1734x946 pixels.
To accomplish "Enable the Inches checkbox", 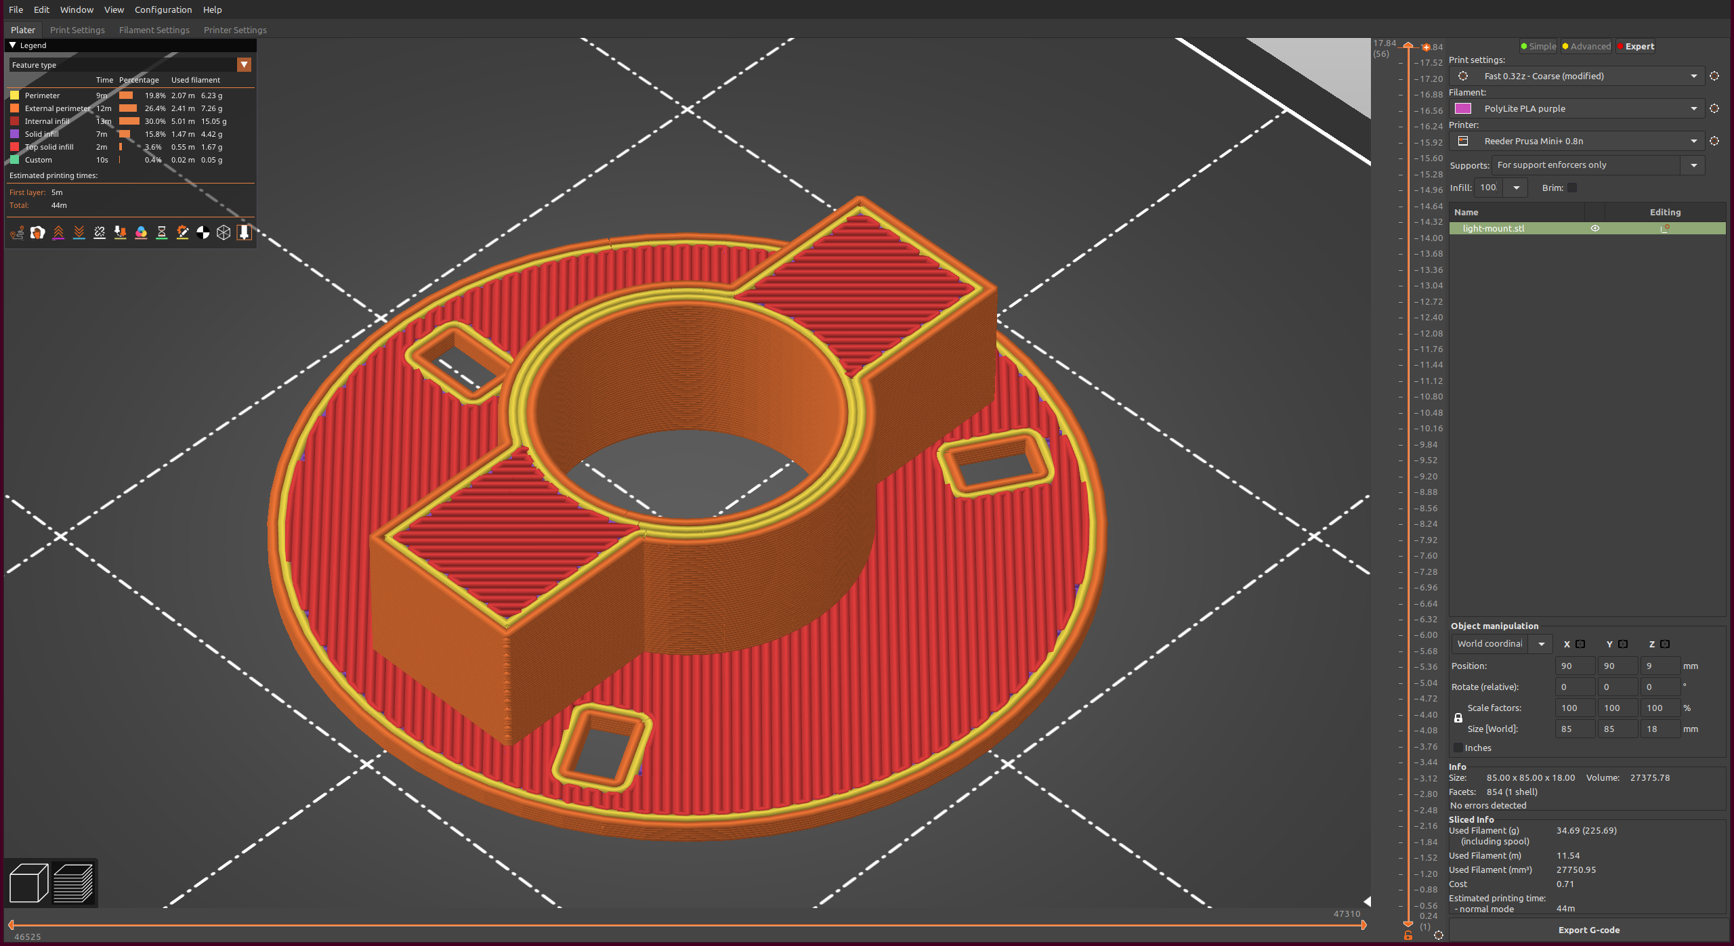I will (x=1458, y=747).
